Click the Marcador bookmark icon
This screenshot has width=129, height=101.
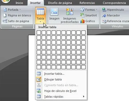click(104, 16)
